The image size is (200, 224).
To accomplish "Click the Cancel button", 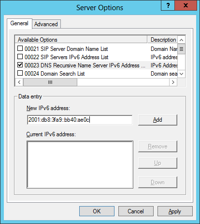I will [x=136, y=211].
